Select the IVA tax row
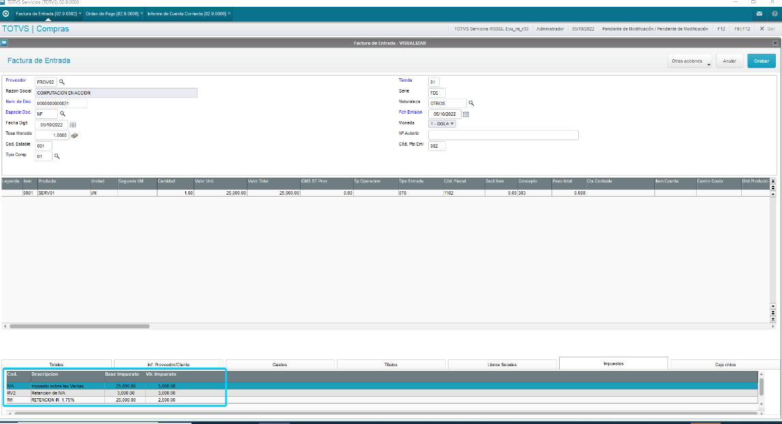This screenshot has width=782, height=424. (x=382, y=386)
